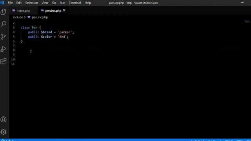The width and height of the screenshot is (251, 141).
Task: Close the pen.inc.php tab
Action: tap(64, 11)
